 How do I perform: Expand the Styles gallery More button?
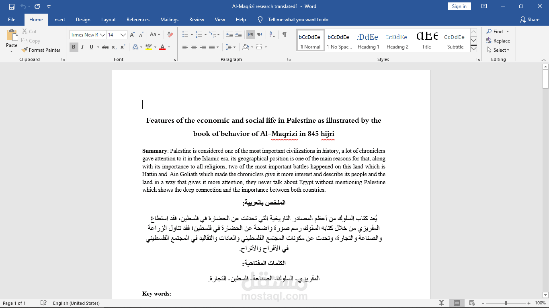(473, 49)
